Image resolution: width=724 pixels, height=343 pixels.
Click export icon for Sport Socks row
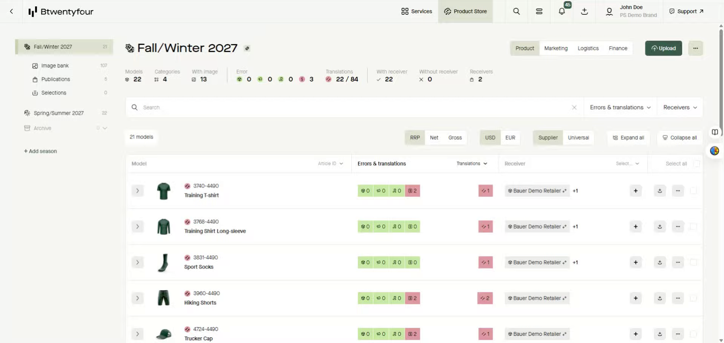click(660, 262)
